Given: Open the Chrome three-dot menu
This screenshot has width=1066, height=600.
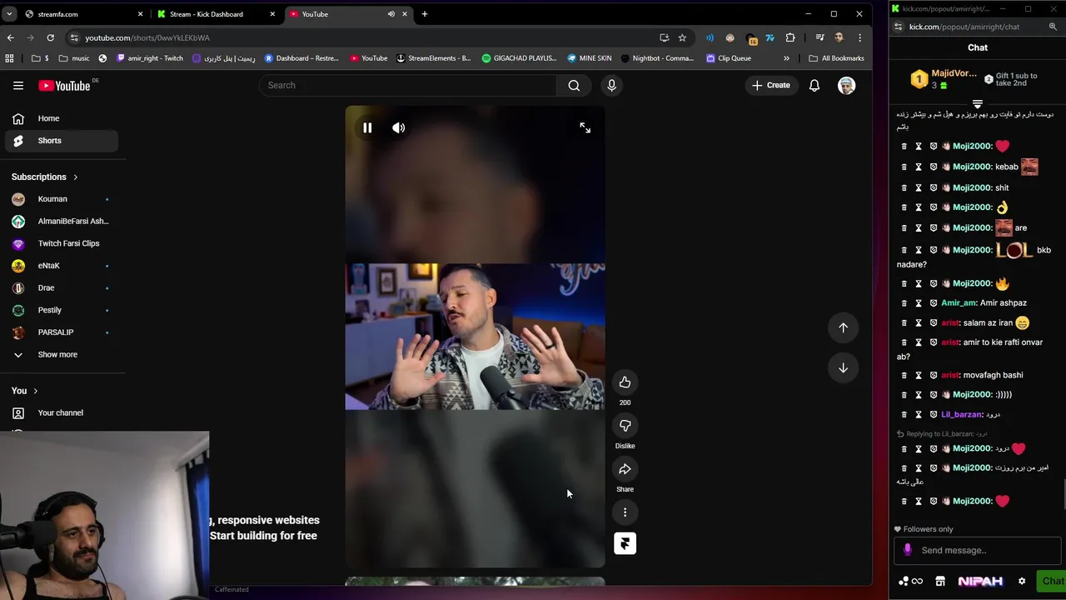Looking at the screenshot, I should (859, 37).
